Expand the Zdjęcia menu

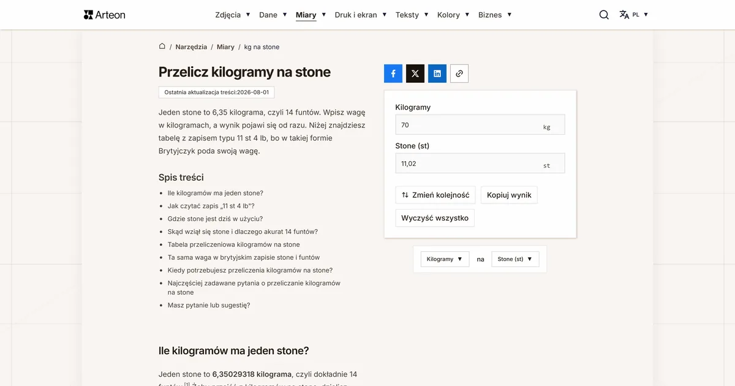point(233,15)
